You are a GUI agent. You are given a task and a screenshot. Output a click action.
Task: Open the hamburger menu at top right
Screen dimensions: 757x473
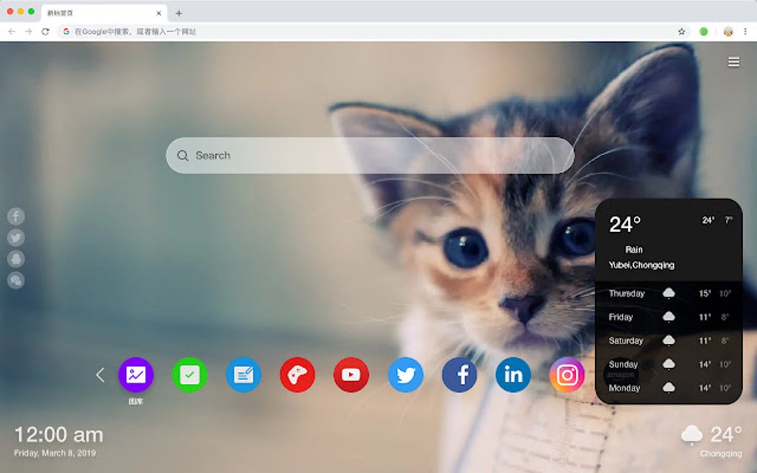[x=734, y=62]
